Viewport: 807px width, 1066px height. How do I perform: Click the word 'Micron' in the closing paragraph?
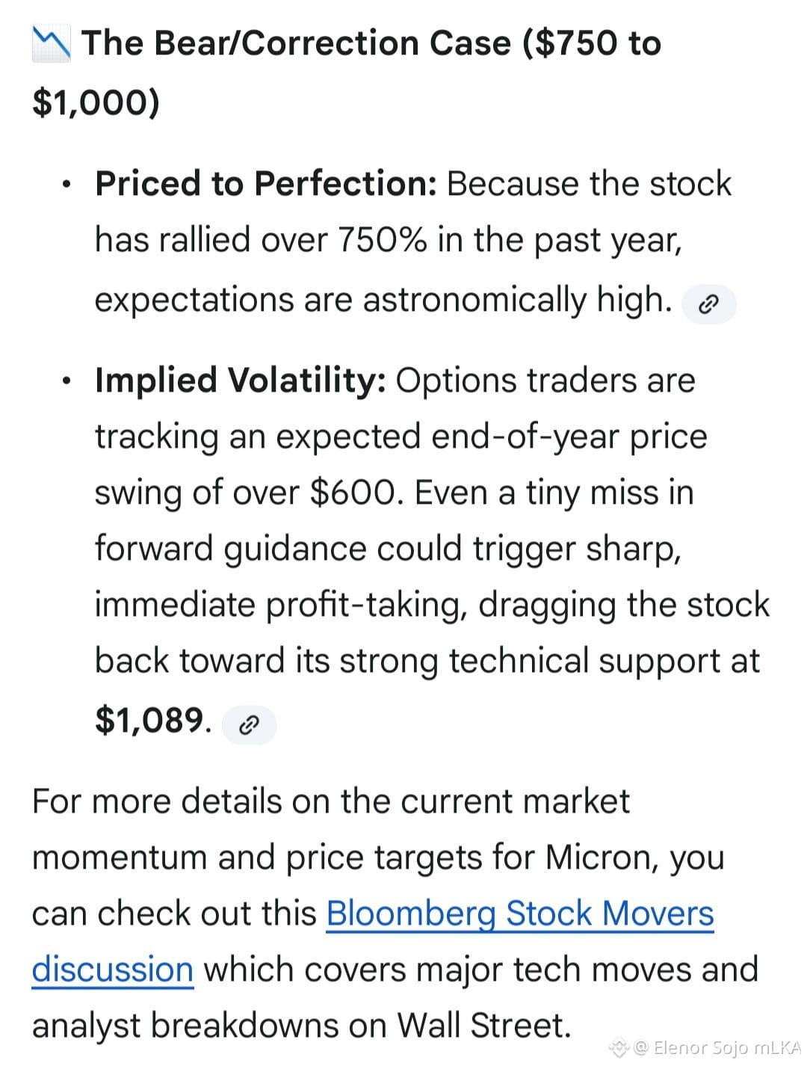601,857
